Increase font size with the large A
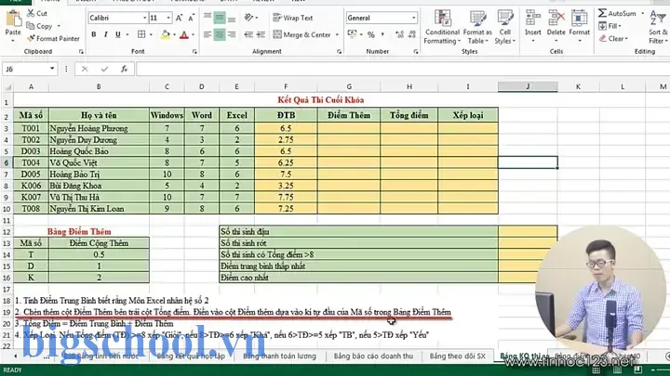 (x=179, y=18)
